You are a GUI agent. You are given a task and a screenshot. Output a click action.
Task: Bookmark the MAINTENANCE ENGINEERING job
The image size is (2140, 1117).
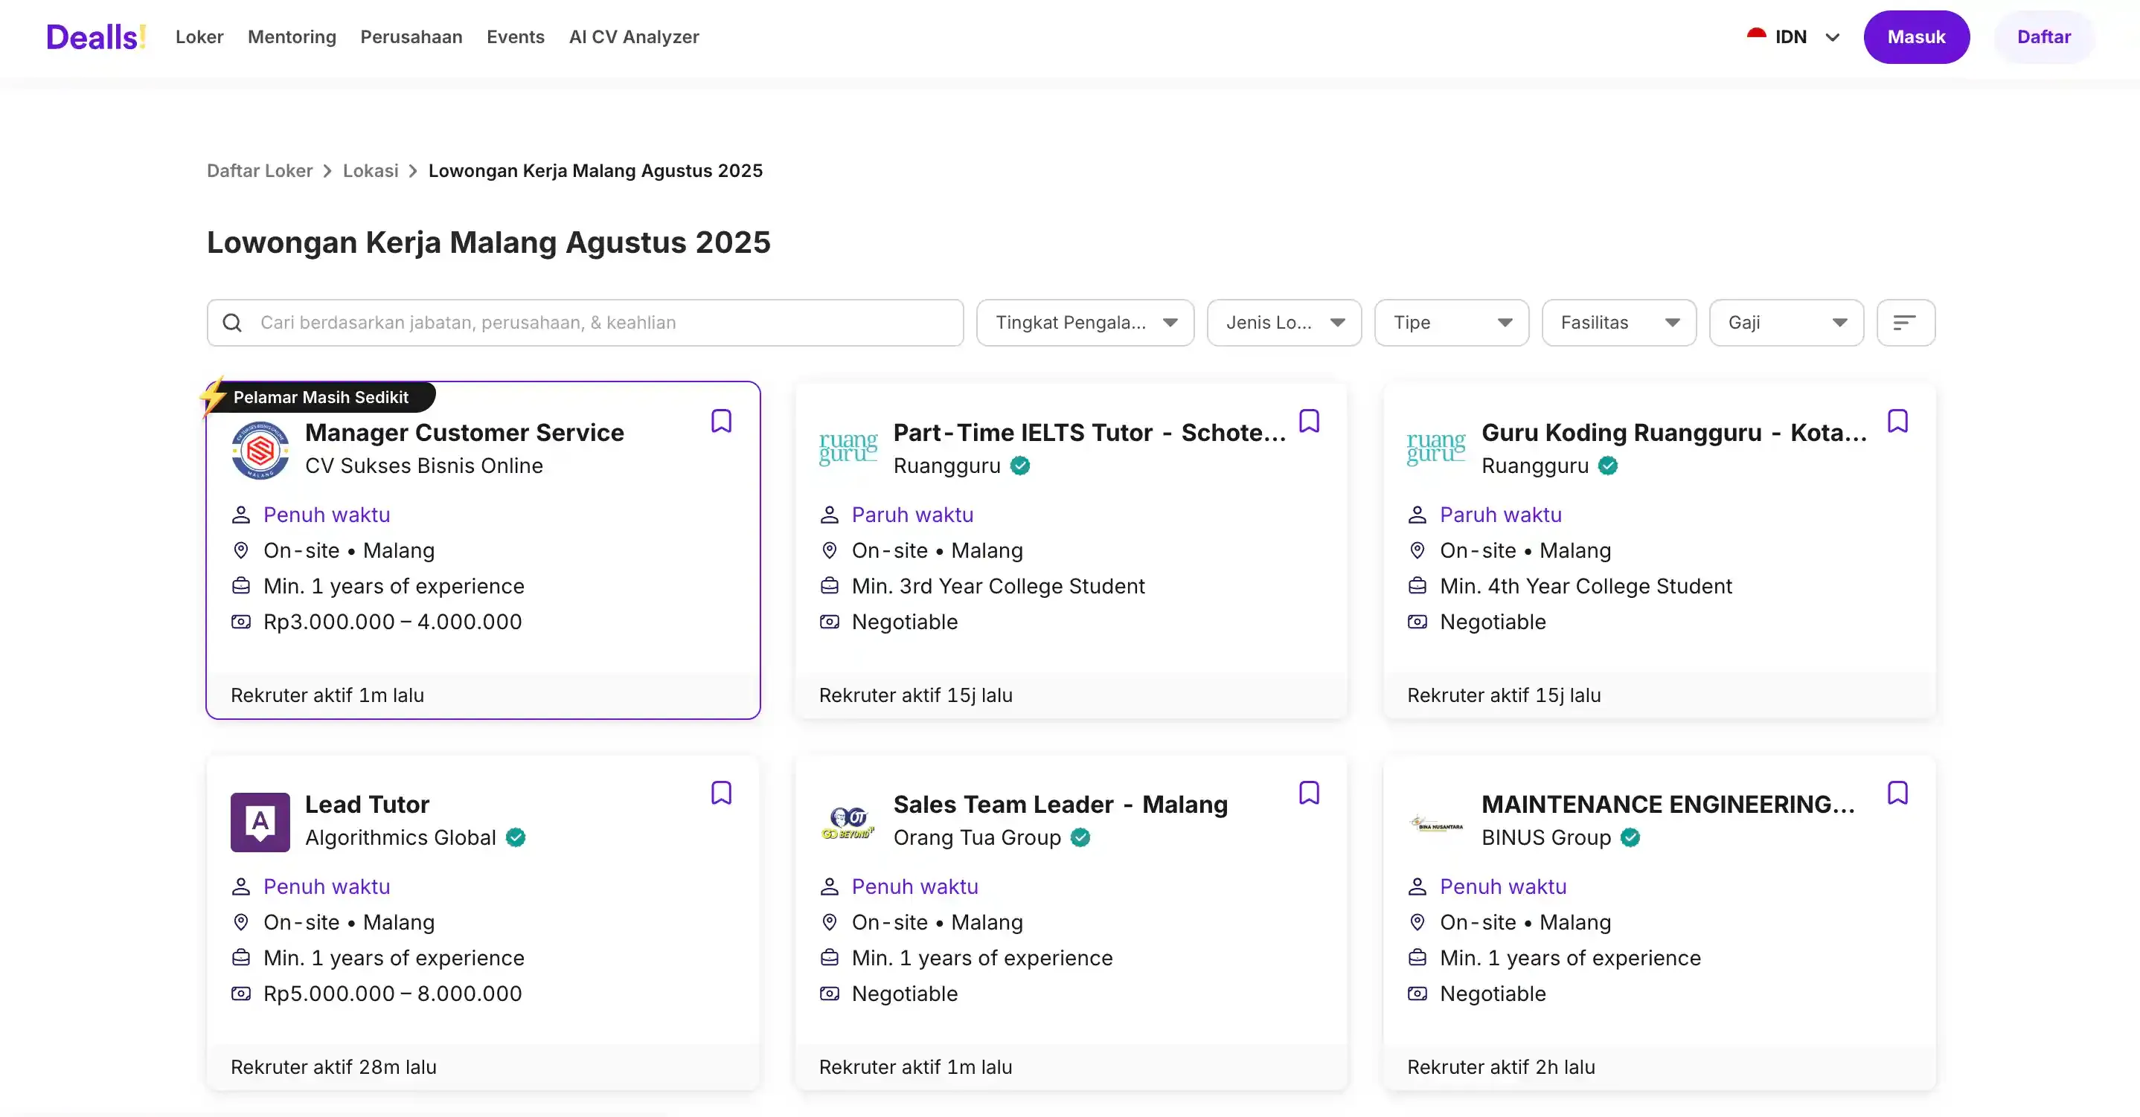coord(1897,793)
